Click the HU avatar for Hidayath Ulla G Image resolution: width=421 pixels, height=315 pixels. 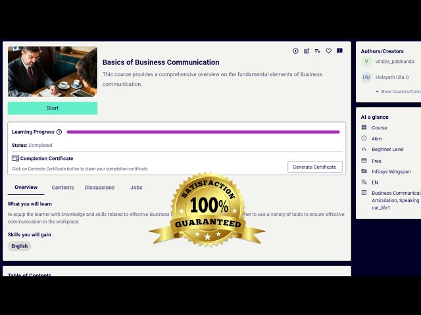(366, 77)
